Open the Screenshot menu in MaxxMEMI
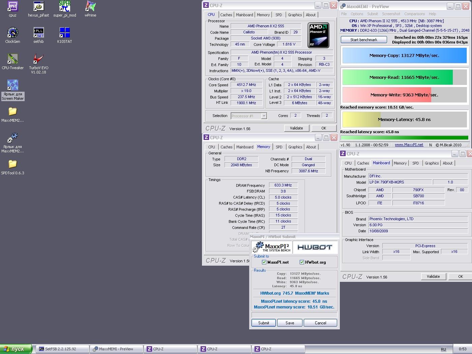This screenshot has width=472, height=354. 391,14
